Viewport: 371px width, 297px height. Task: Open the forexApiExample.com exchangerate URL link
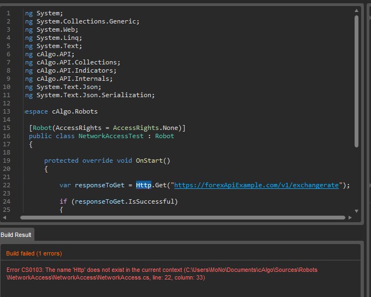click(256, 185)
